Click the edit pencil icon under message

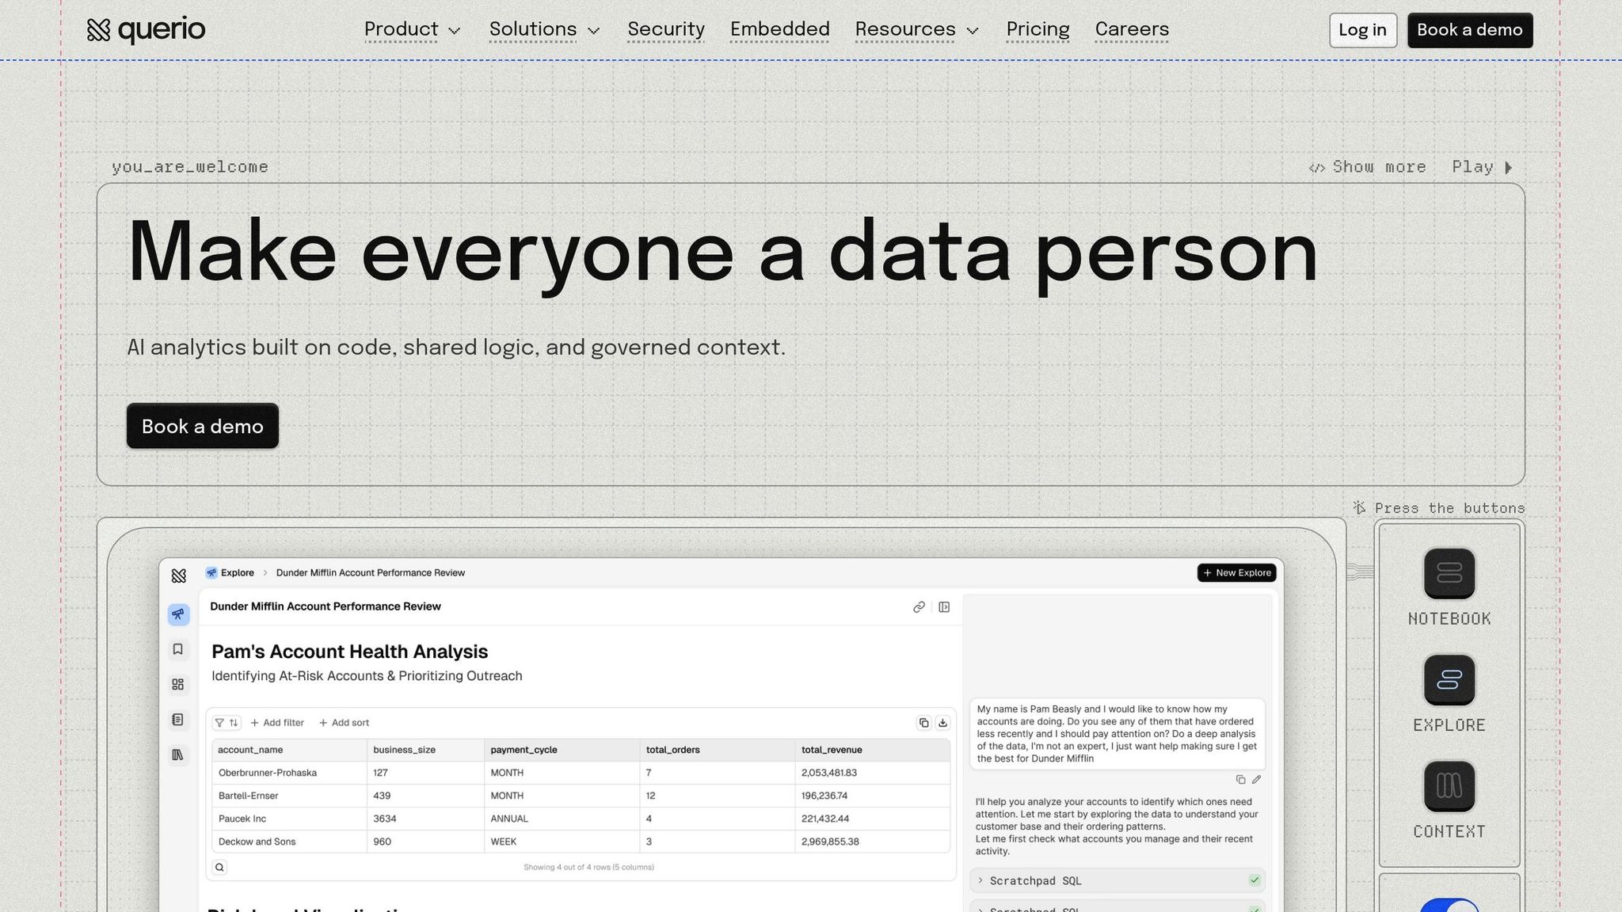tap(1257, 780)
